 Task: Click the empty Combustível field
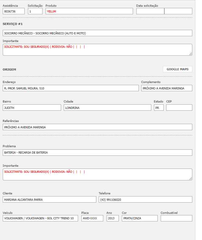176,218
